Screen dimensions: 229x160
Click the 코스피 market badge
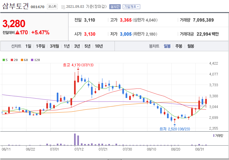[52, 7]
